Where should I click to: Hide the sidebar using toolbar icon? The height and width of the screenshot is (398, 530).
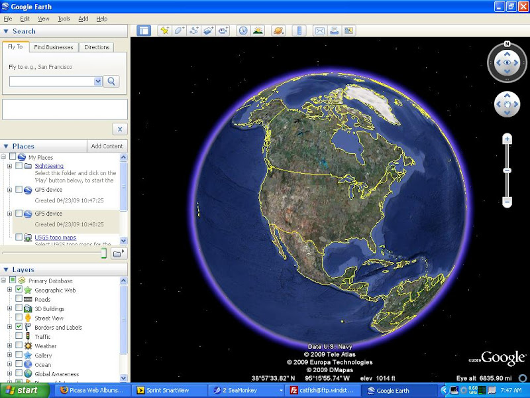click(x=144, y=31)
